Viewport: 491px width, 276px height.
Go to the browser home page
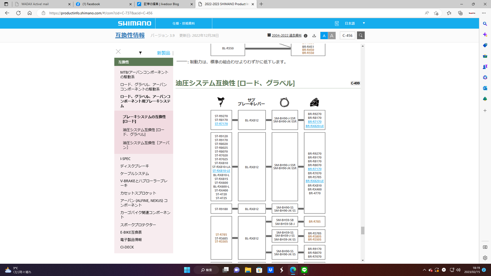coord(30,13)
